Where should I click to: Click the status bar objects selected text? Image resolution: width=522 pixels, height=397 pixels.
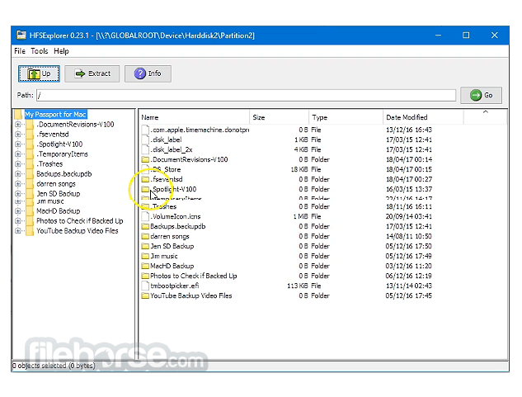click(x=54, y=366)
